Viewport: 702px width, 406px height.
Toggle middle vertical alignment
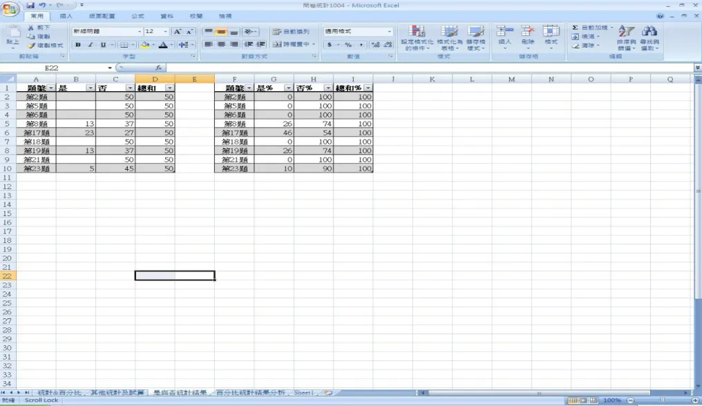pos(221,31)
